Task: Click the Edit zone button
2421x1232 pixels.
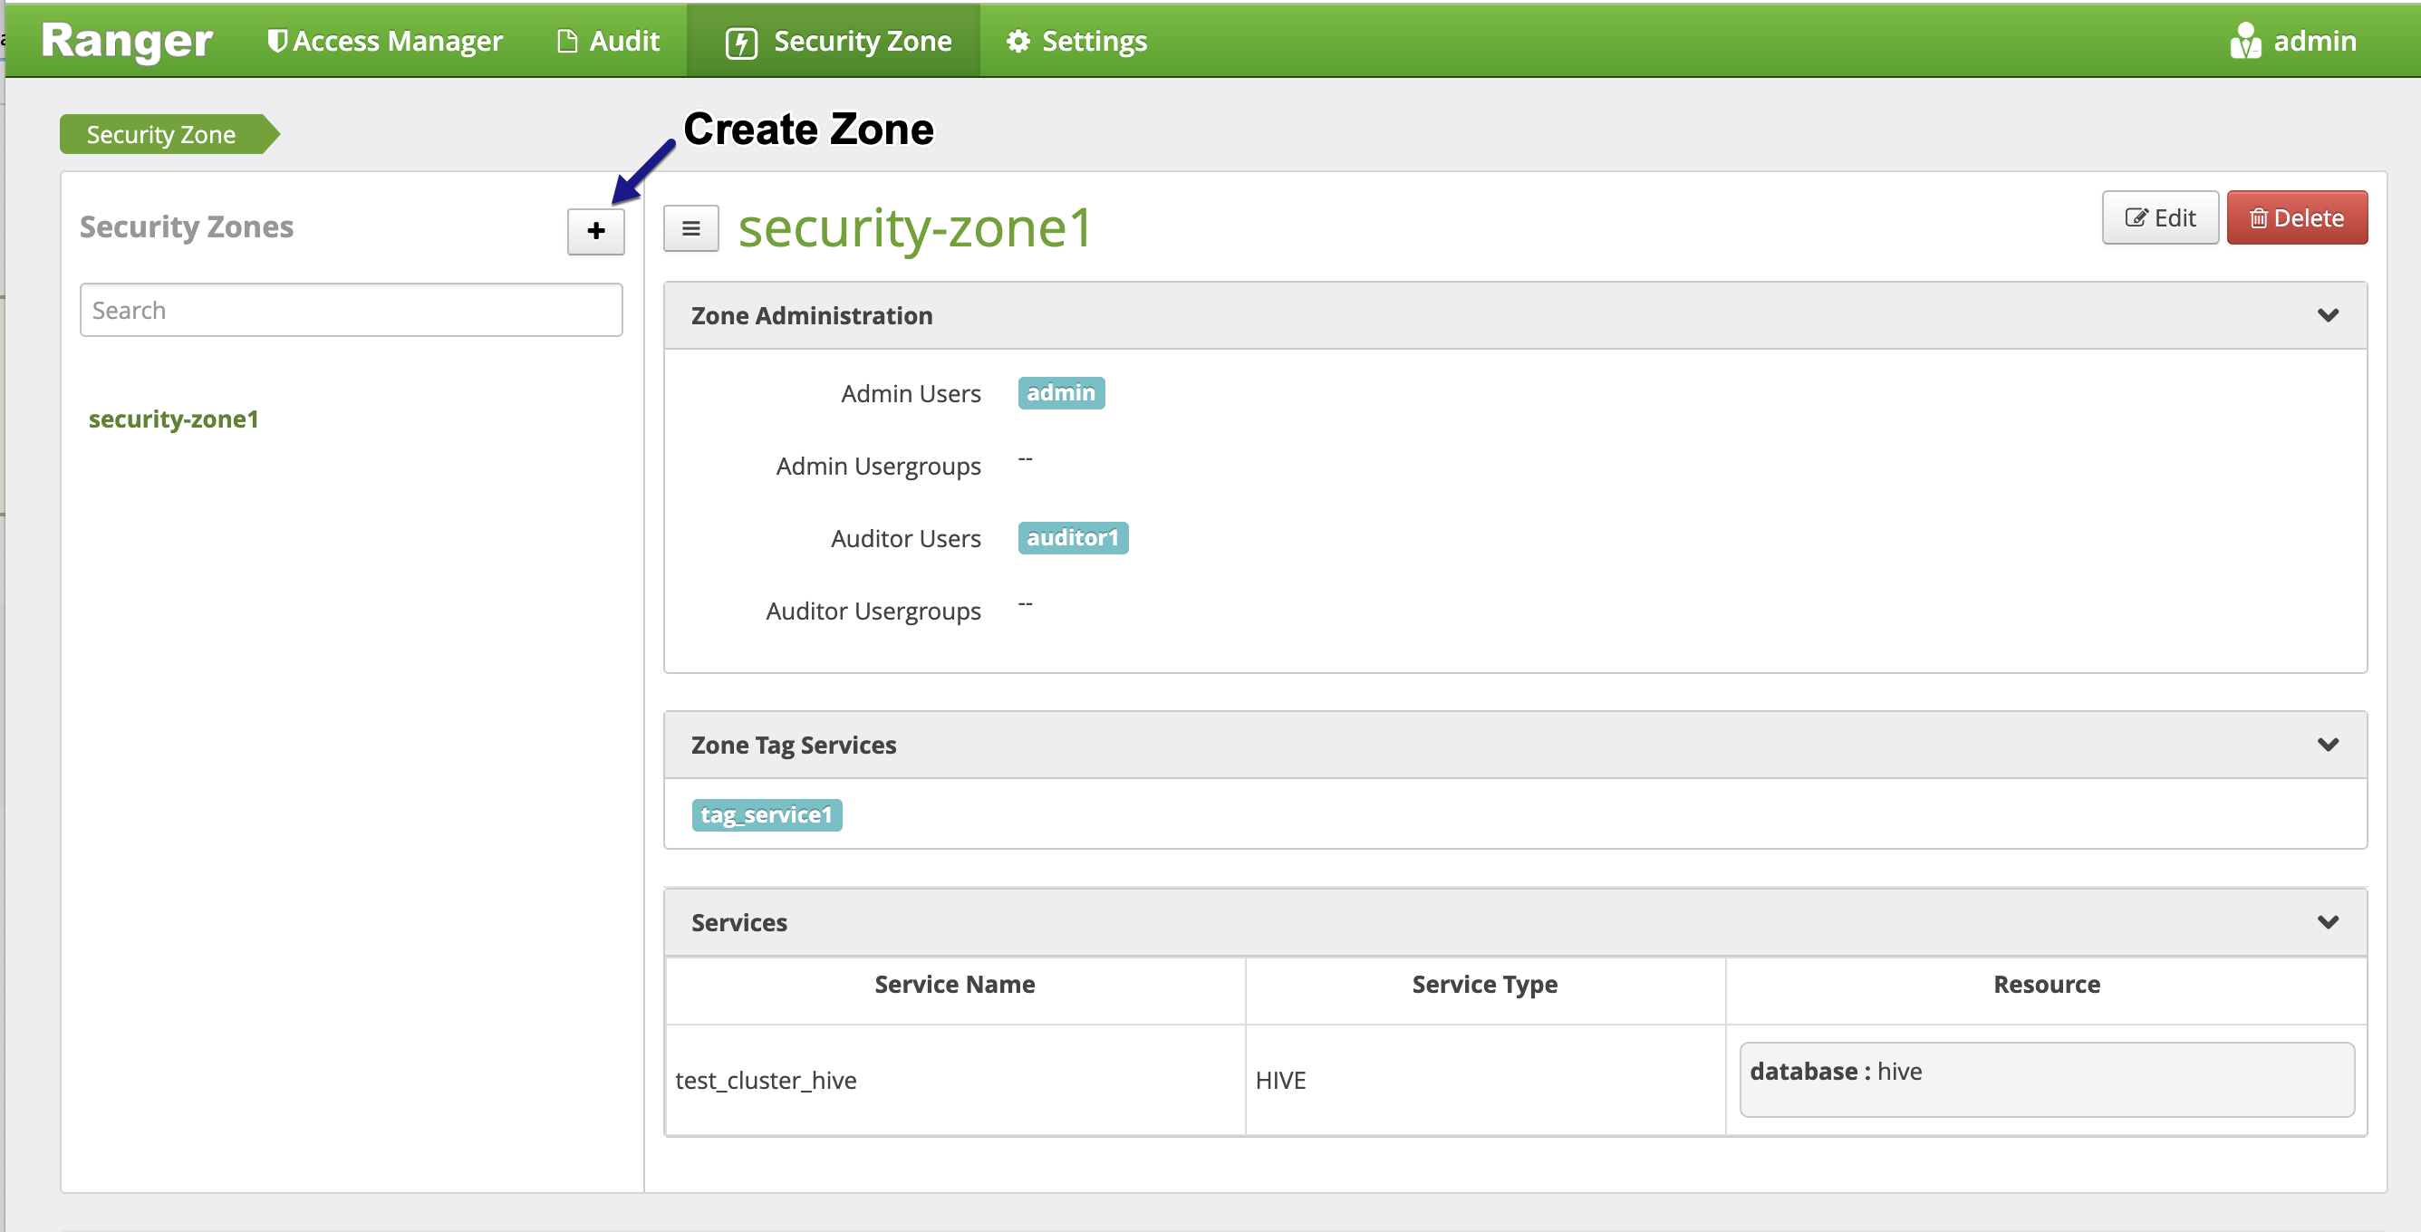Action: [x=2160, y=218]
